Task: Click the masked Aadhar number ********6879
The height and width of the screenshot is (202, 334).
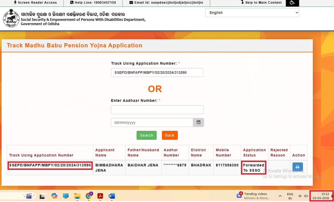Action: (175, 165)
